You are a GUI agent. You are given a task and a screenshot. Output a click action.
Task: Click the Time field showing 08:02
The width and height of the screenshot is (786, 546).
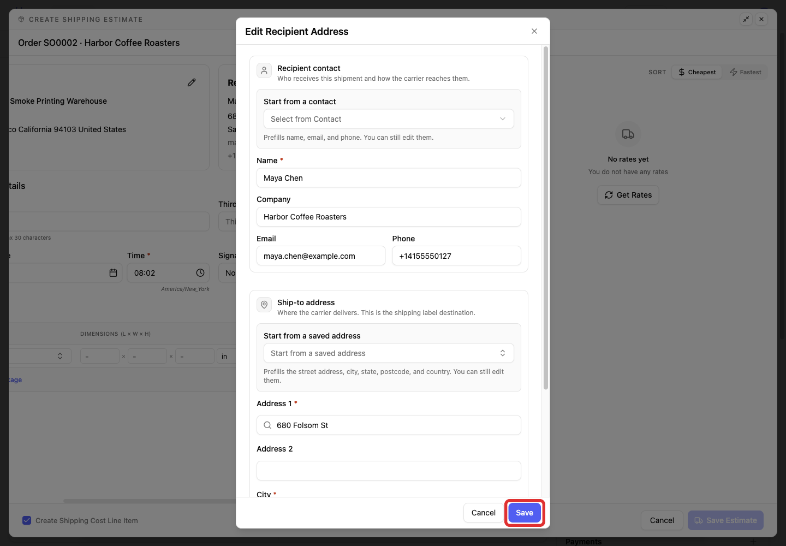coord(168,273)
